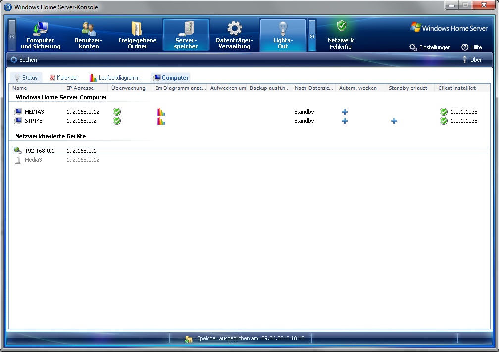The image size is (499, 354).
Task: Toggle auto-wake plus for MEDIA3
Action: tap(345, 112)
